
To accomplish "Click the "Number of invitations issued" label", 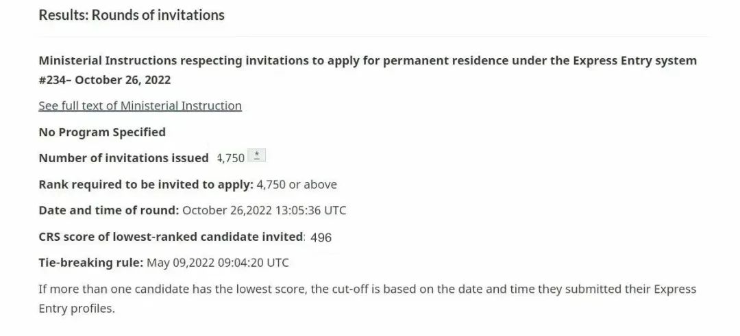I will [x=123, y=157].
